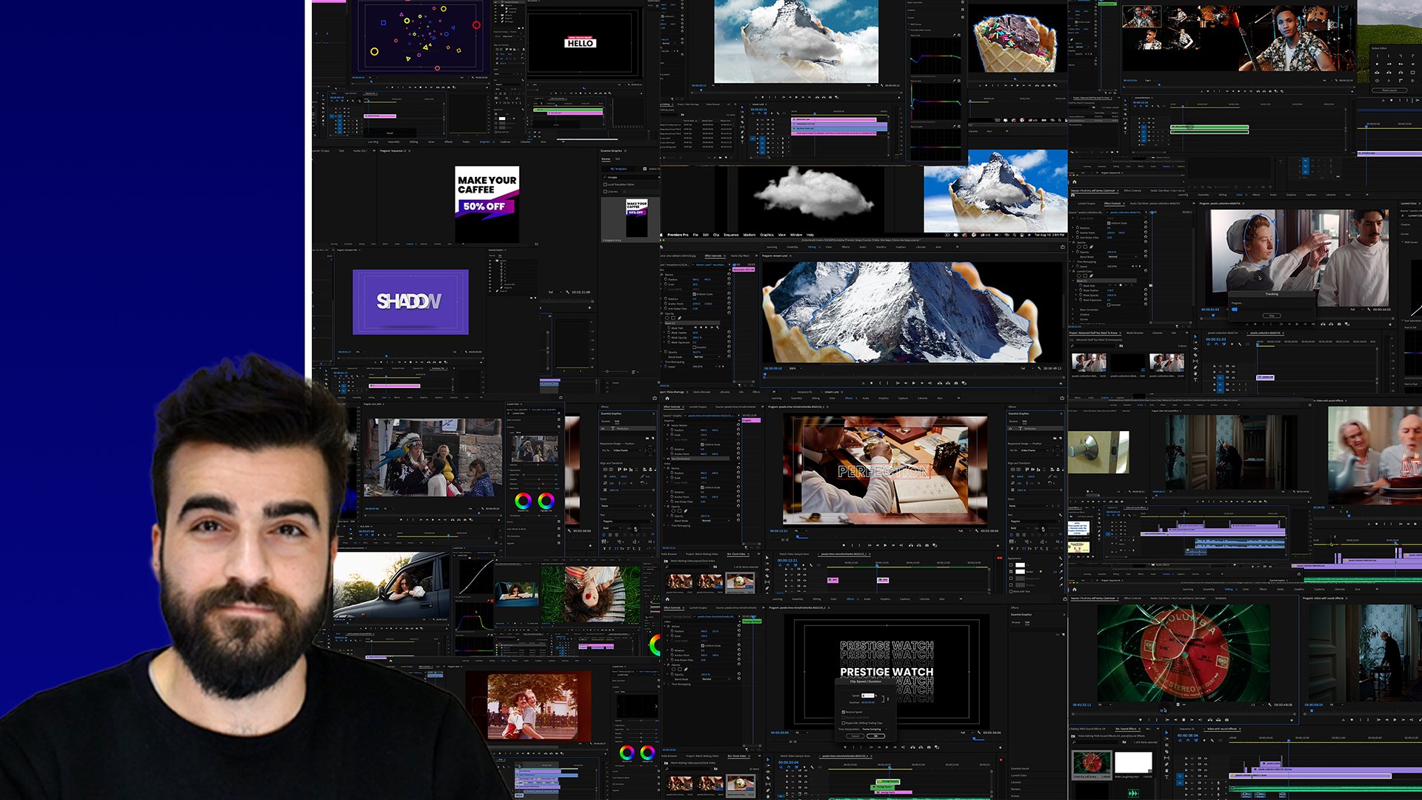Viewport: 1422px width, 800px height.
Task: Open Bold font style dropdown in Essential Graphics
Action: coord(1020,528)
